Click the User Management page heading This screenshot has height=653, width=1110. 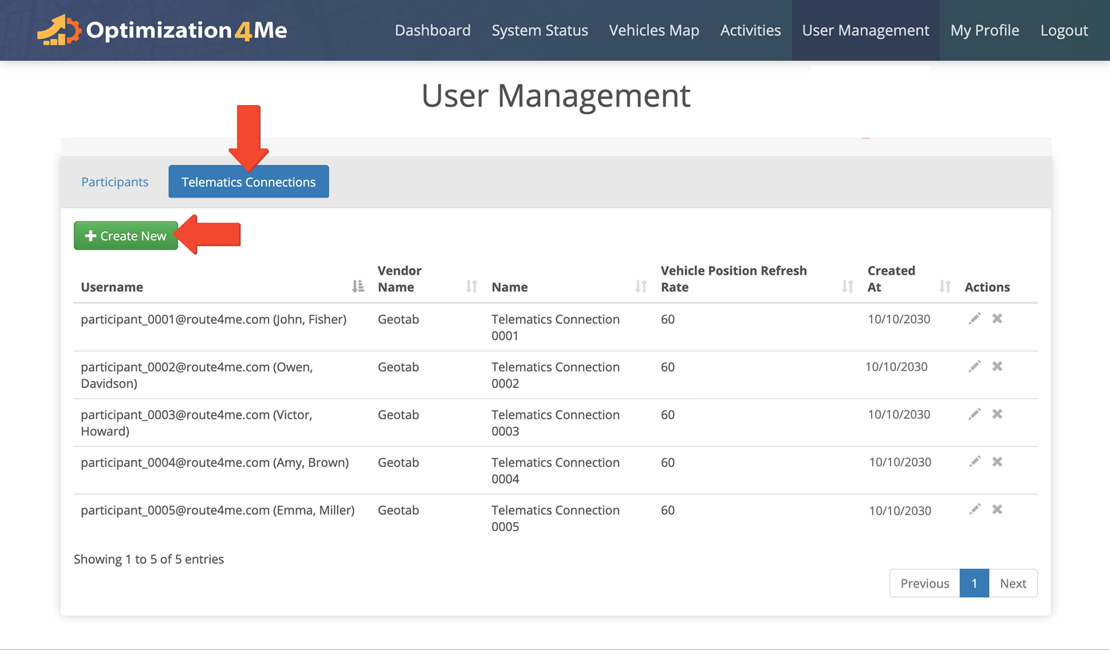tap(556, 96)
